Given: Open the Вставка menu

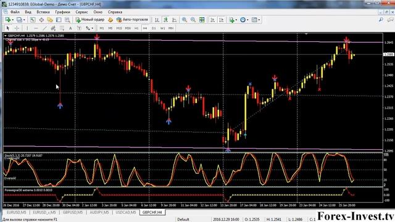Looking at the screenshot, I should click(x=43, y=12).
